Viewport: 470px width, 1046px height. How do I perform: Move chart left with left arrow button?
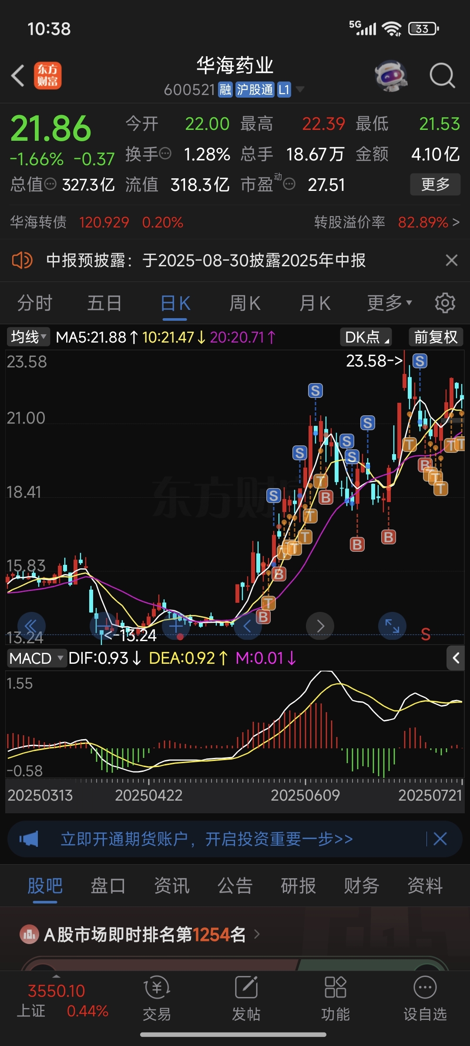[248, 626]
